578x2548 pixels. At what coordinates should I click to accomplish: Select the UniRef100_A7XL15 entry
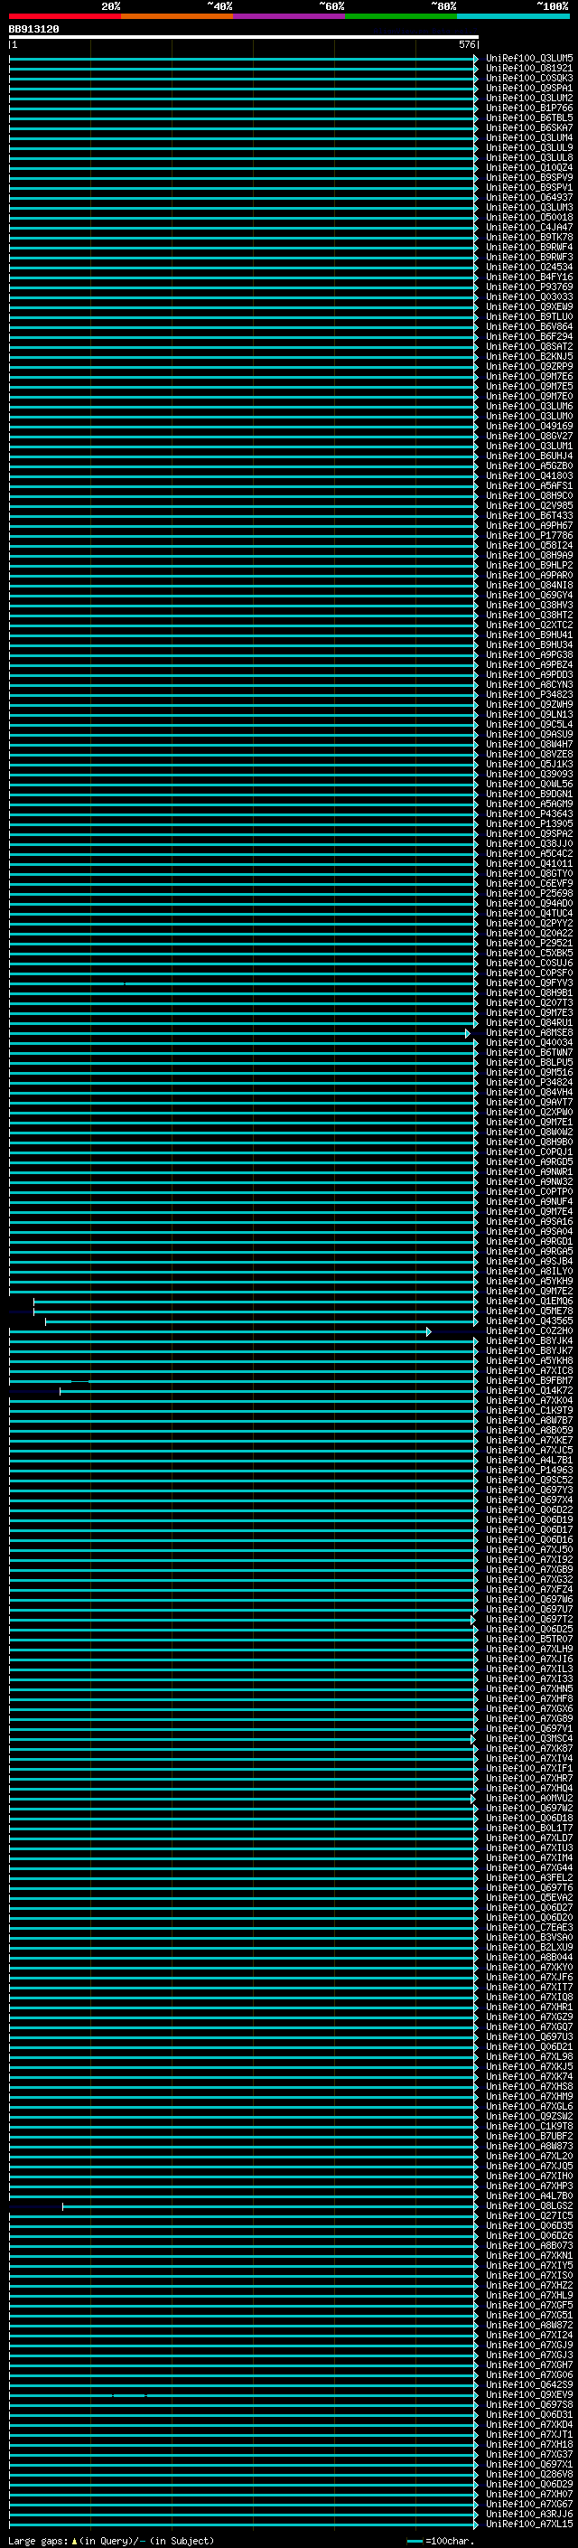[529, 2524]
